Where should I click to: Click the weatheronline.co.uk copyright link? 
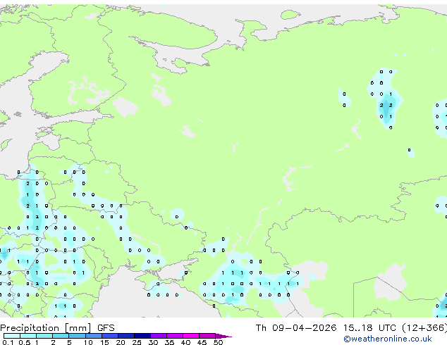pos(388,339)
